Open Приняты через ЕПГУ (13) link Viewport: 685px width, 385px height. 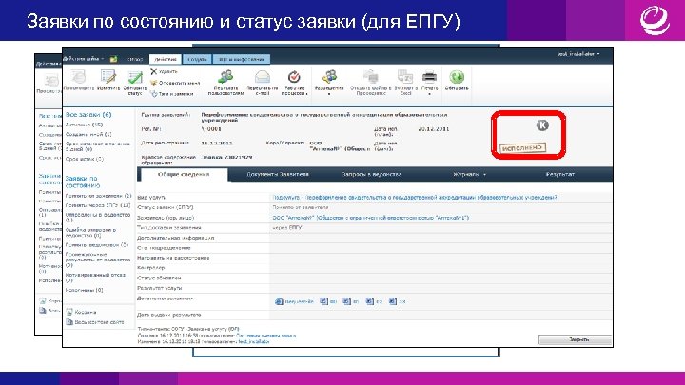click(x=98, y=205)
